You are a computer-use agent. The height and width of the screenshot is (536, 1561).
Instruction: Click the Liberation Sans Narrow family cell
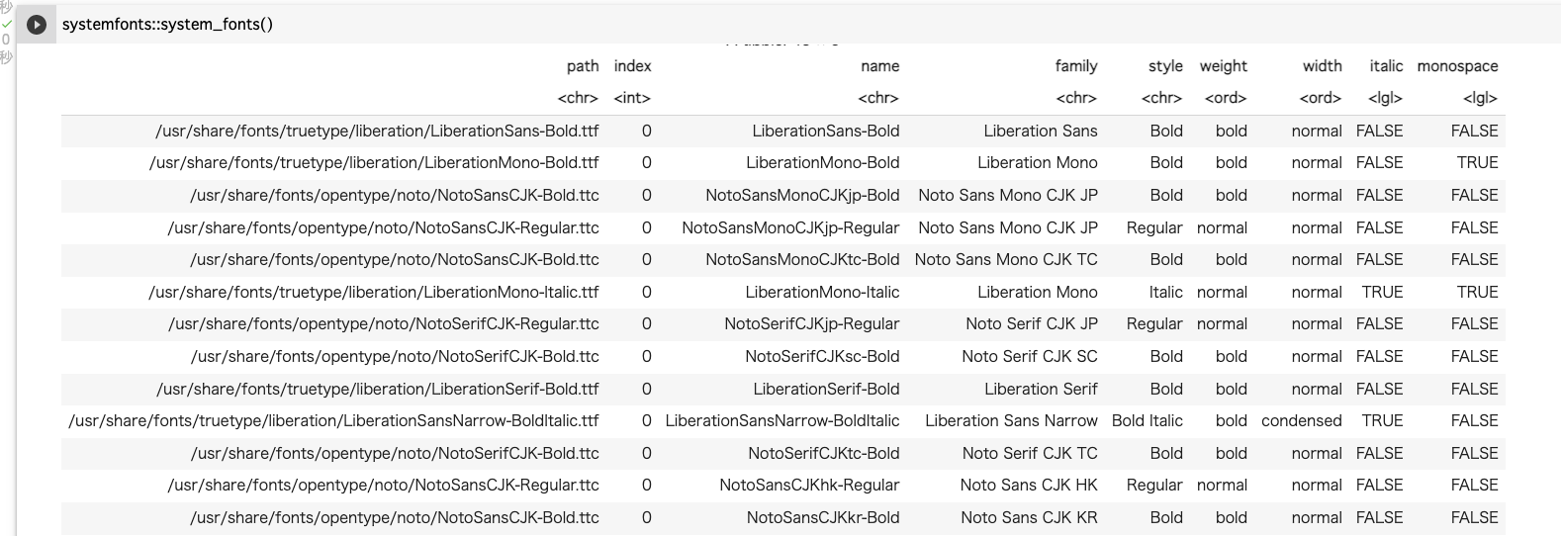(1011, 420)
